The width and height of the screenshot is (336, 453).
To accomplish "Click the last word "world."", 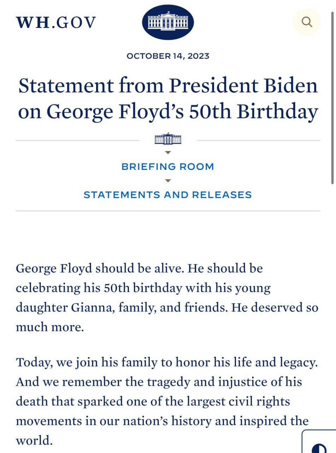I will (x=34, y=441).
